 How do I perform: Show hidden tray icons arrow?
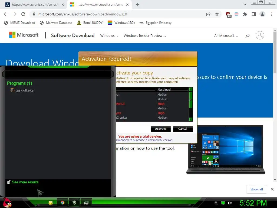[x=216, y=203]
